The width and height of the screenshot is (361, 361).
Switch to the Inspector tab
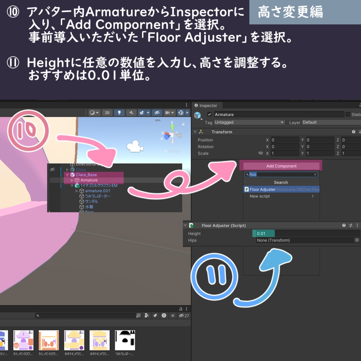click(x=207, y=105)
